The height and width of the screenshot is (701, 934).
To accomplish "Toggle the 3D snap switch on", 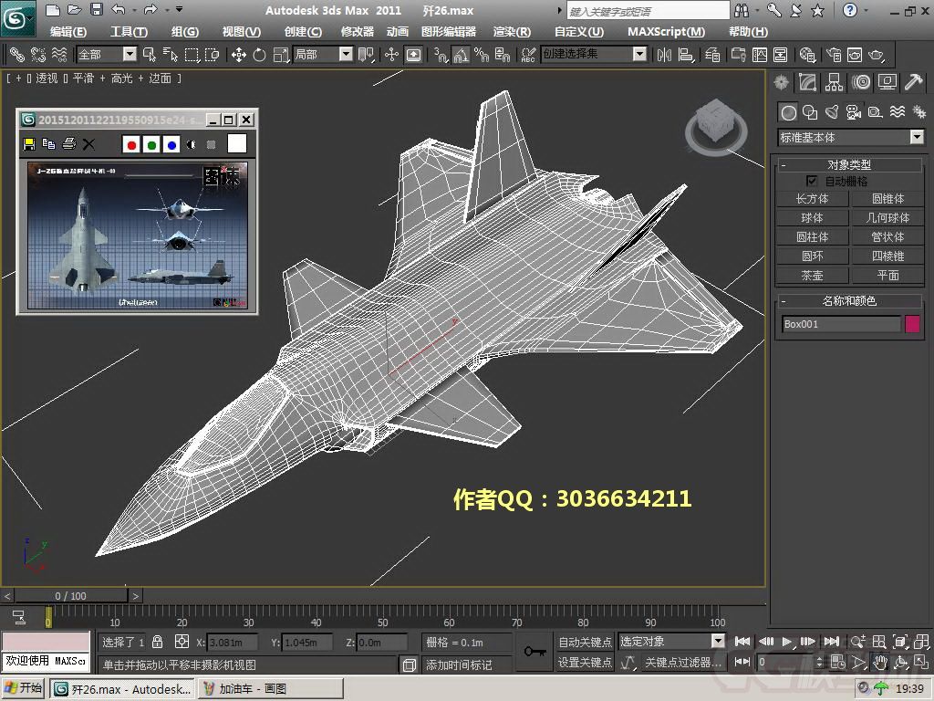I will click(438, 55).
